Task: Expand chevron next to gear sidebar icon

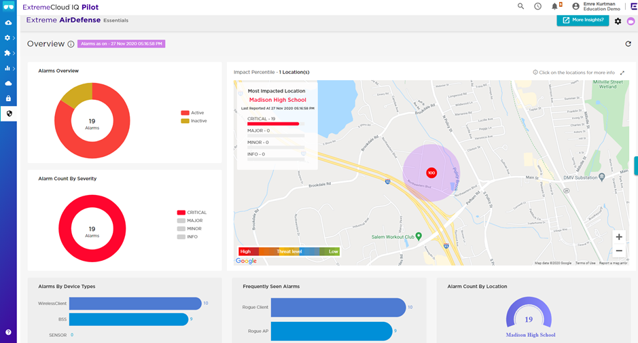Action: tap(14, 38)
